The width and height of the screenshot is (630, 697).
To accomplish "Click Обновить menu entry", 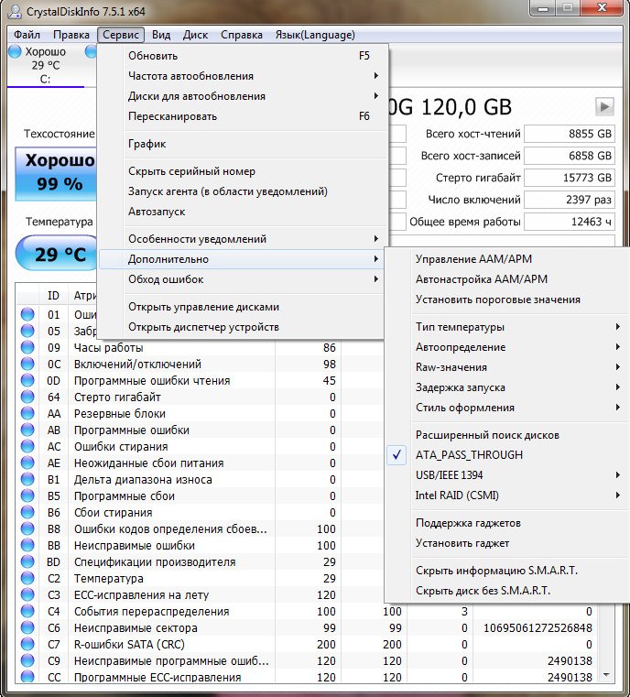I will pyautogui.click(x=242, y=56).
